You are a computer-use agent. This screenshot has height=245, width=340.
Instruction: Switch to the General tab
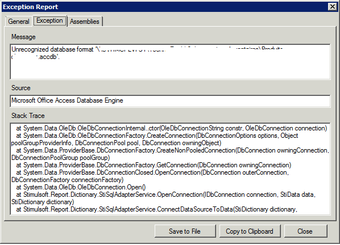point(19,22)
